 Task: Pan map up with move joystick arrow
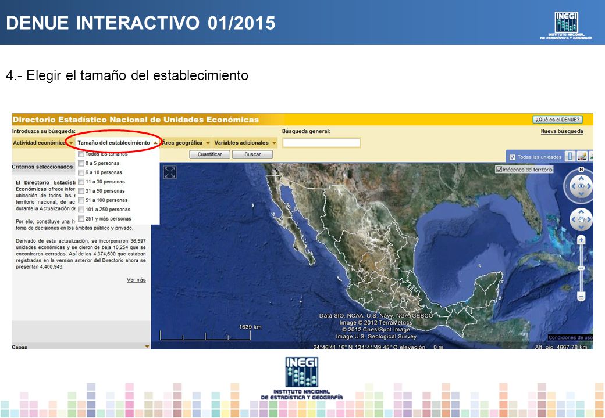point(581,212)
